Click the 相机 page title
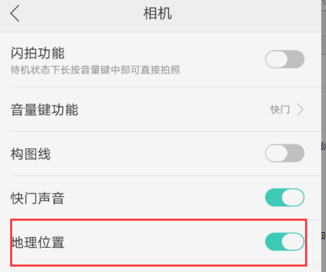 pos(157,14)
